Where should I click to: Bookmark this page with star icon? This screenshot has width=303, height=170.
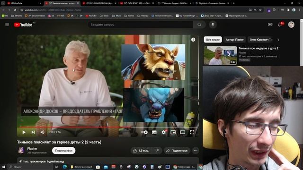[x=260, y=10]
